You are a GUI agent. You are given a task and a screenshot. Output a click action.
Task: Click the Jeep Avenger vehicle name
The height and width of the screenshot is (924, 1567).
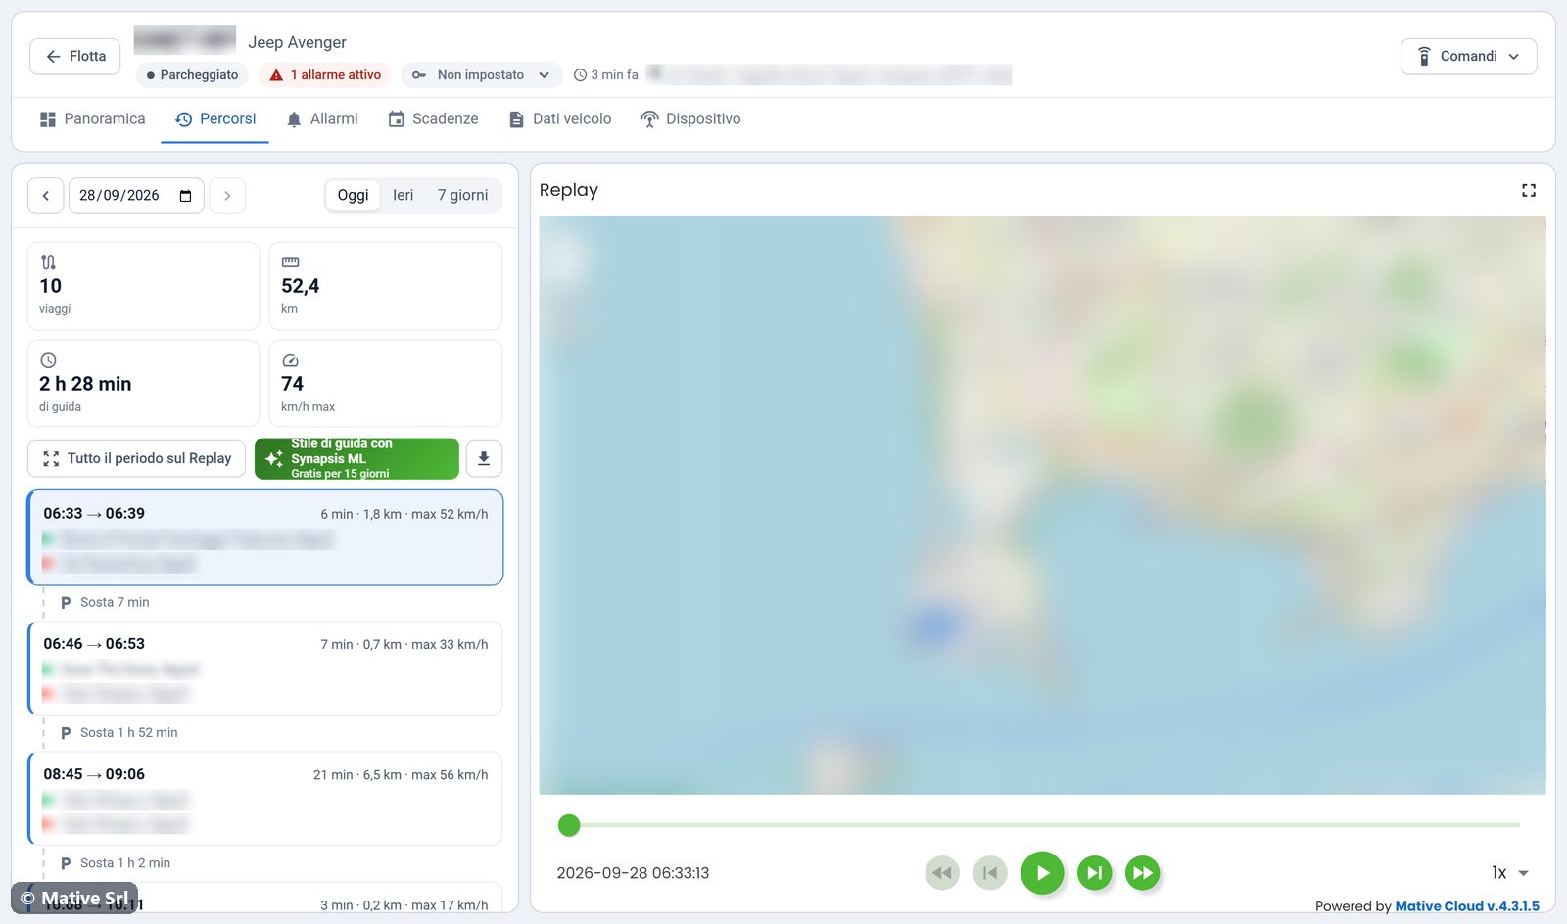(297, 43)
